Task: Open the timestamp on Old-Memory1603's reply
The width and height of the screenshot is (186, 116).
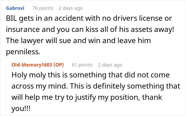Action: point(110,65)
